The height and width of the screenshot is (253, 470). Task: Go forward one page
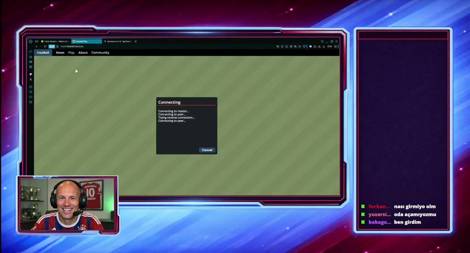pyautogui.click(x=41, y=46)
